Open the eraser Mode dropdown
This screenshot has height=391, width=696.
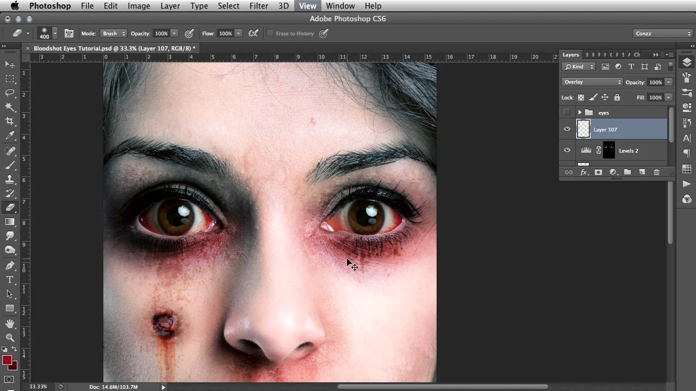coord(114,34)
